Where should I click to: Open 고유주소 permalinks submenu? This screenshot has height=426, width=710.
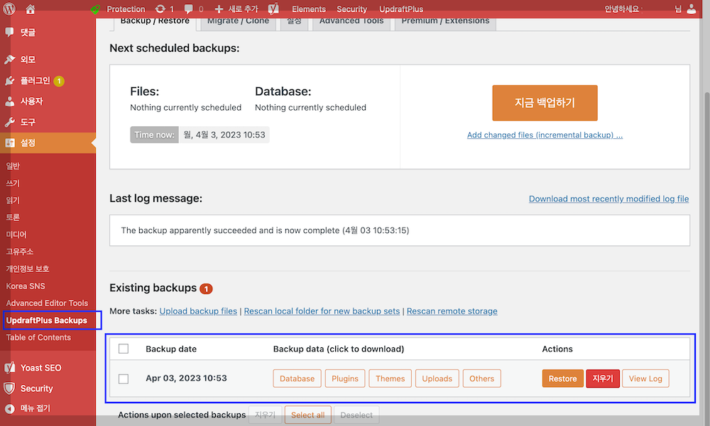click(x=19, y=252)
